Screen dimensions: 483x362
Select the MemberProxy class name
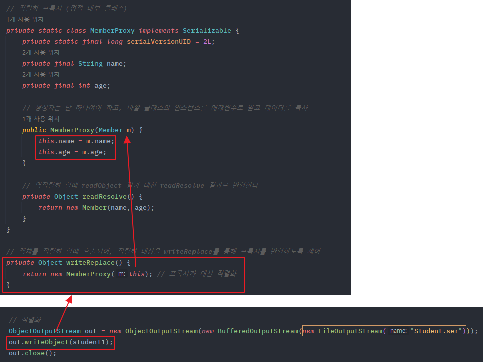112,30
